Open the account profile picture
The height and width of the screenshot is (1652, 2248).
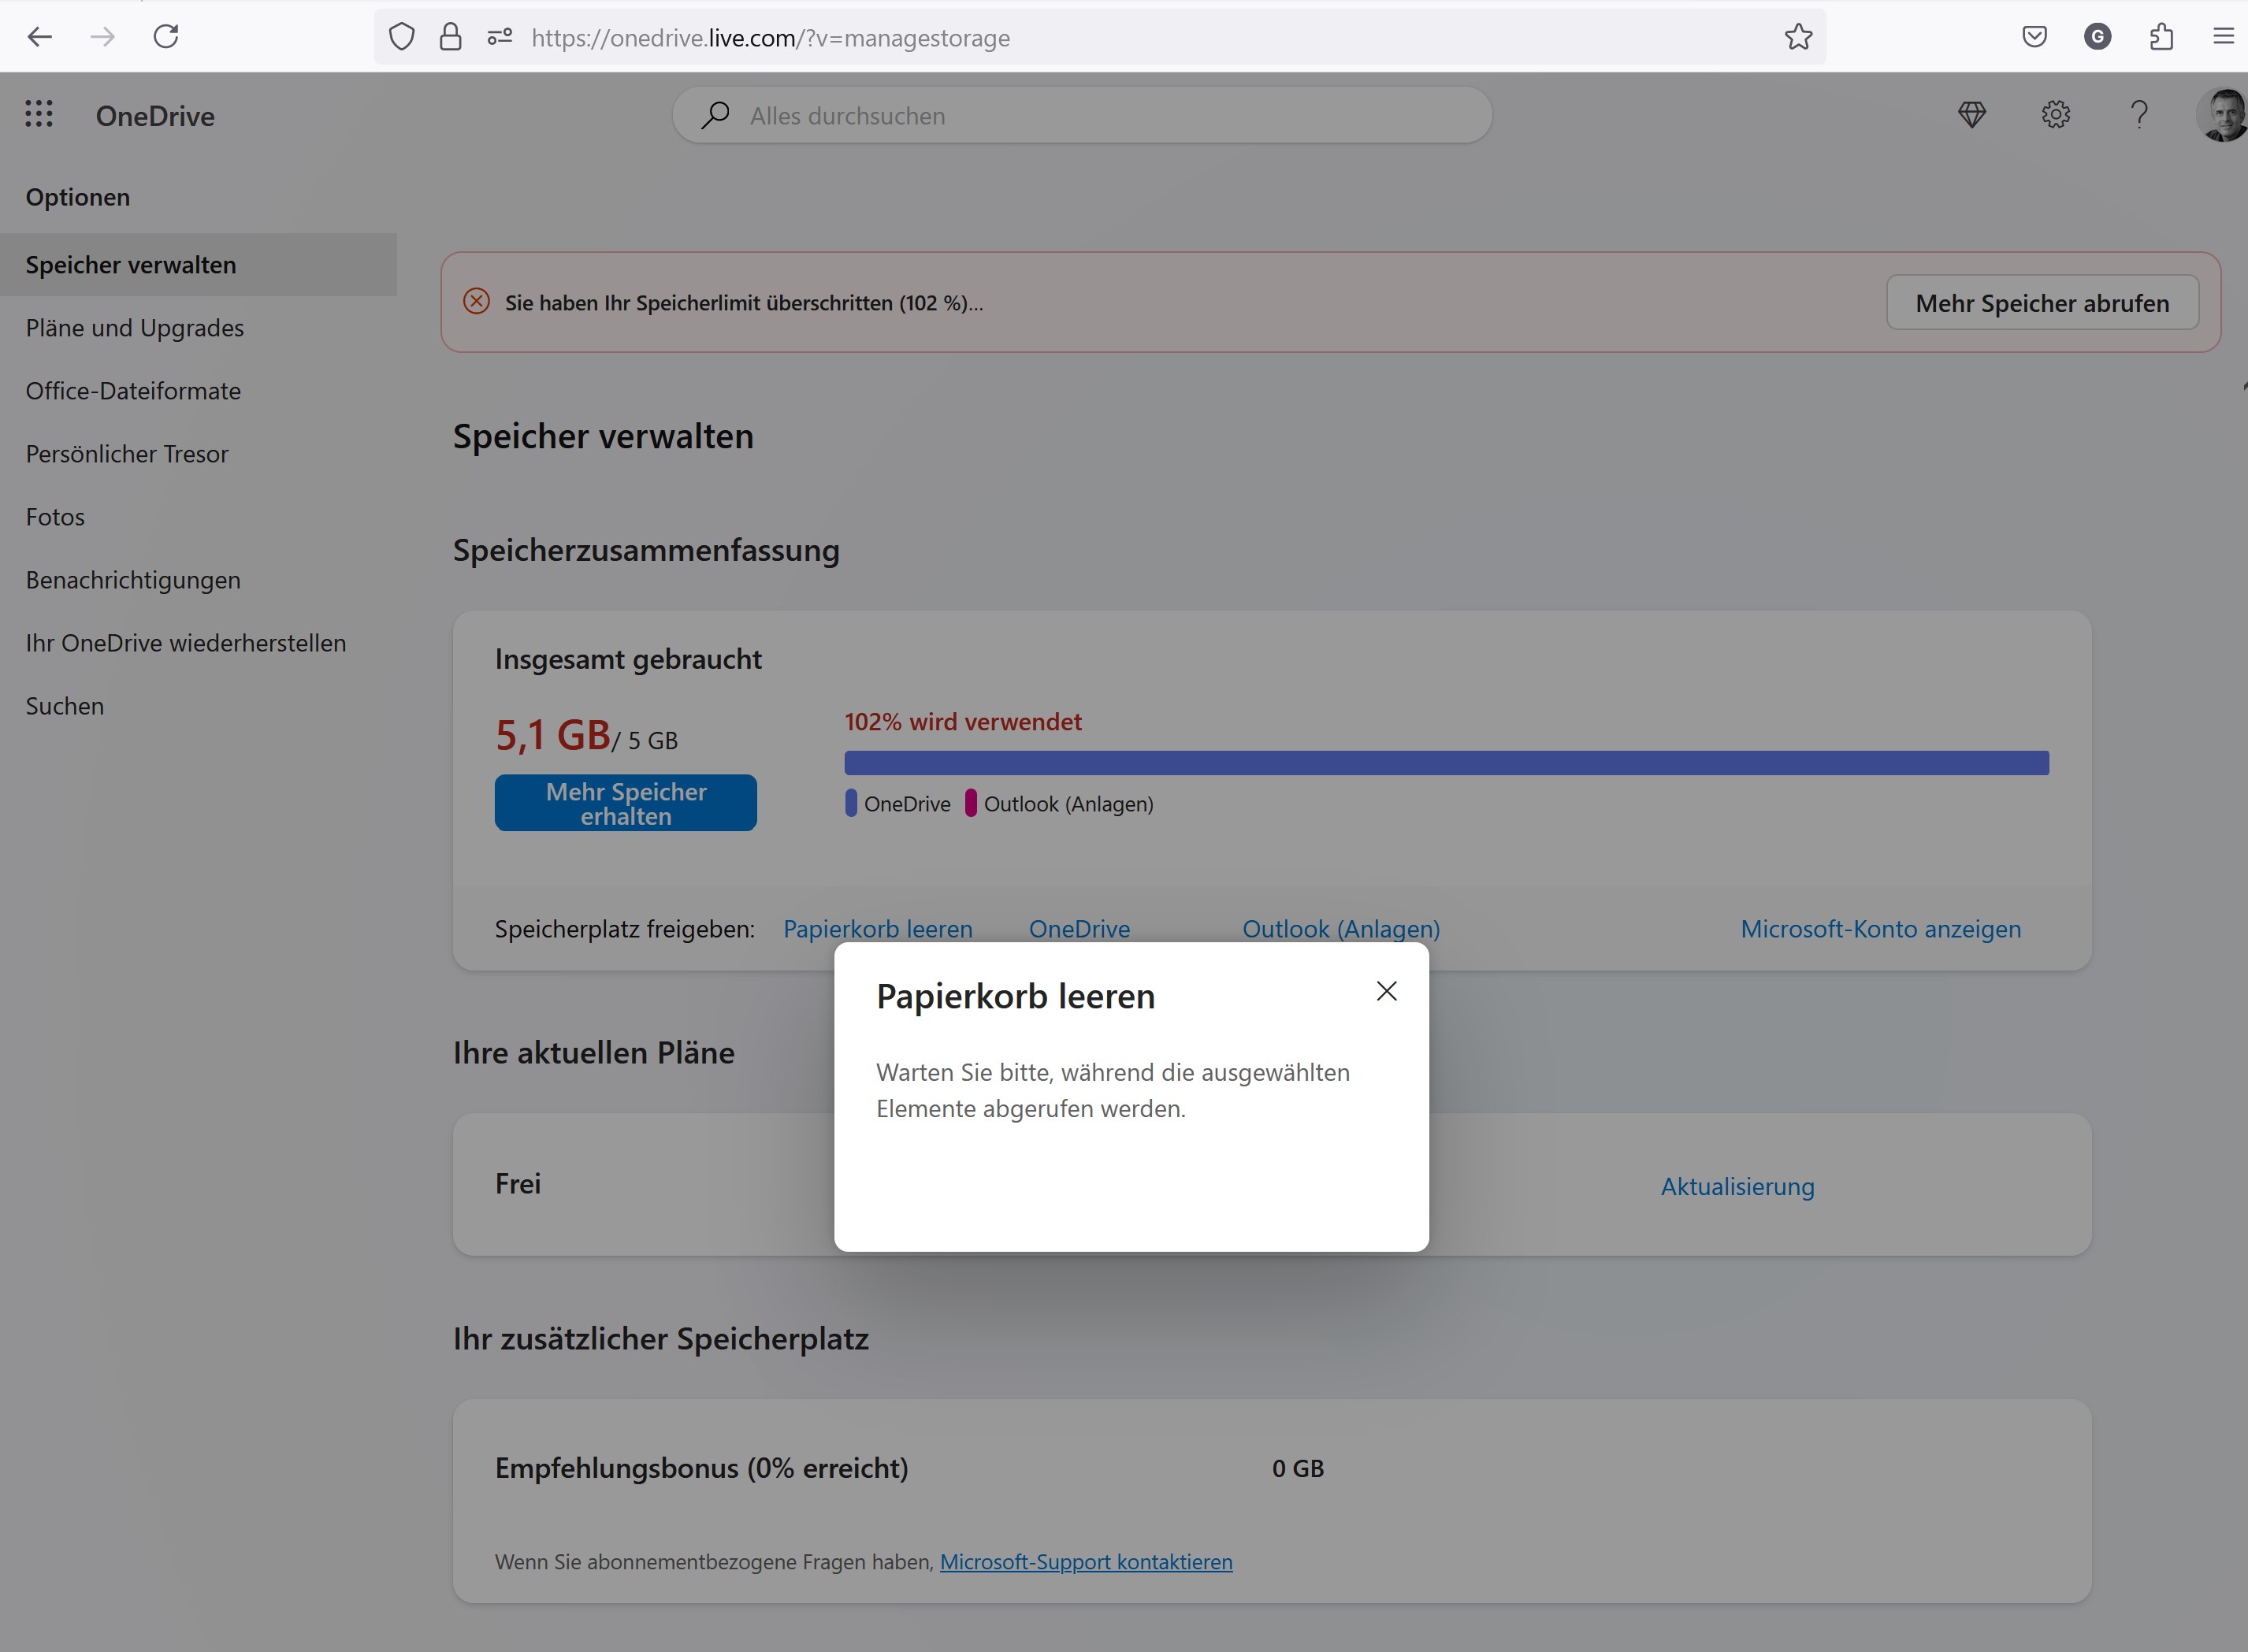(2223, 115)
